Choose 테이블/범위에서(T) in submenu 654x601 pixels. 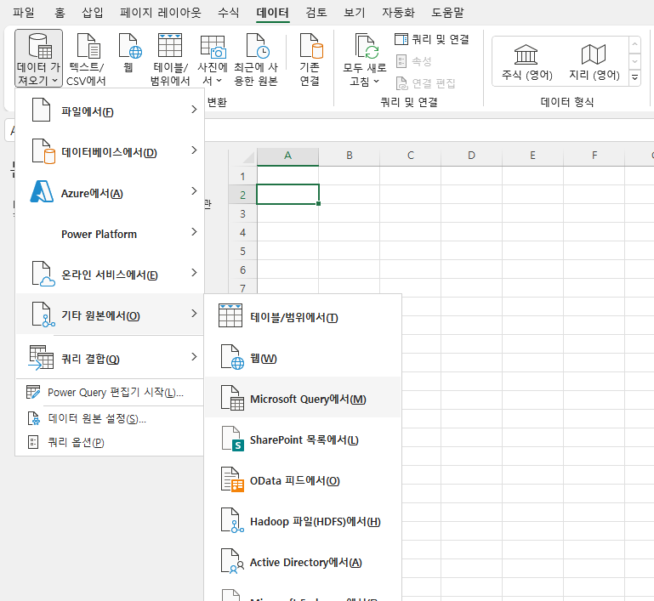point(303,317)
